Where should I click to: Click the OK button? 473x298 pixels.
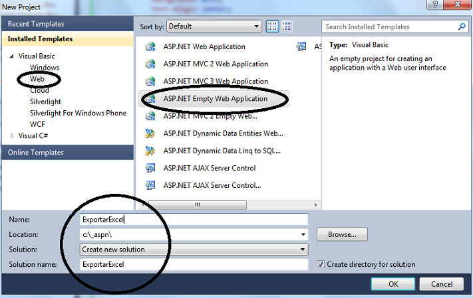pyautogui.click(x=393, y=284)
